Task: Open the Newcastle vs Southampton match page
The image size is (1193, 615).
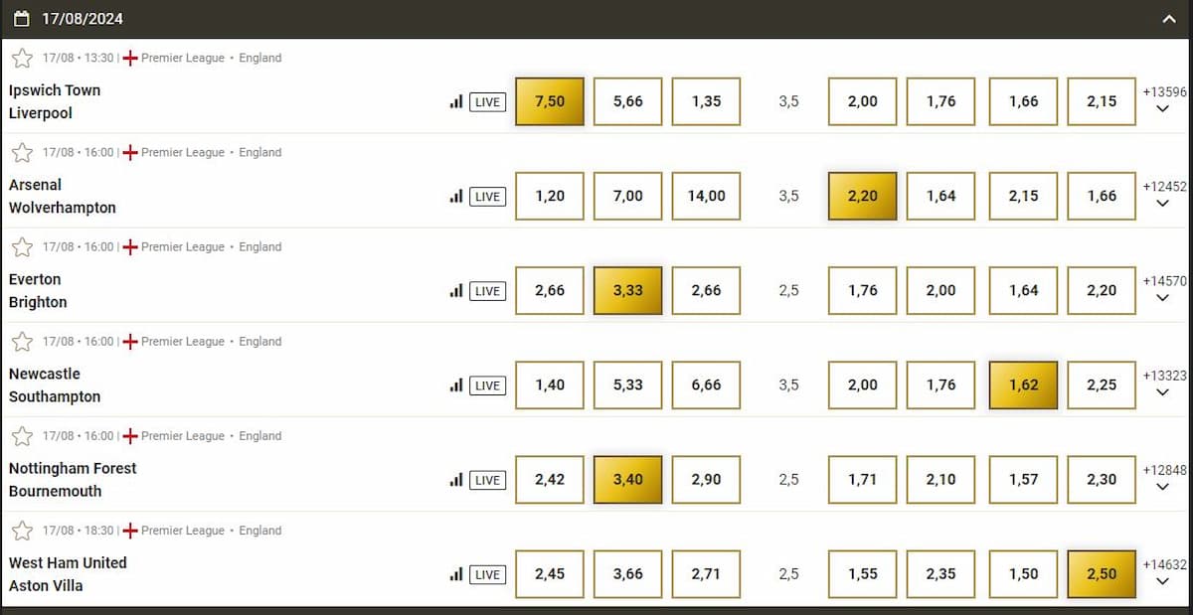Action: click(x=55, y=385)
